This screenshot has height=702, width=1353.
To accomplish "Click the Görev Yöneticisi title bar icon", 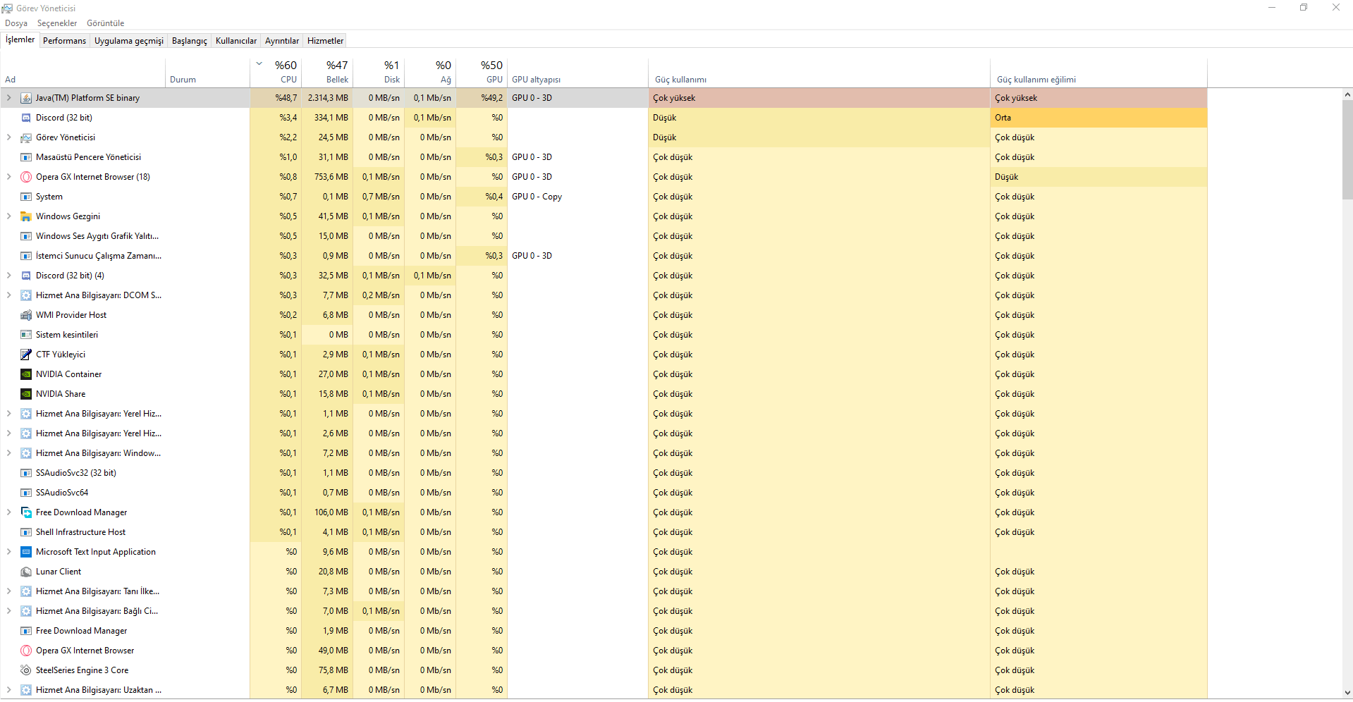I will [x=8, y=8].
